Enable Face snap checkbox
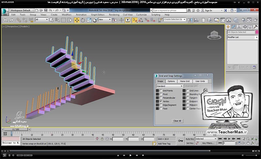This screenshot has height=159, width=261. [161, 109]
